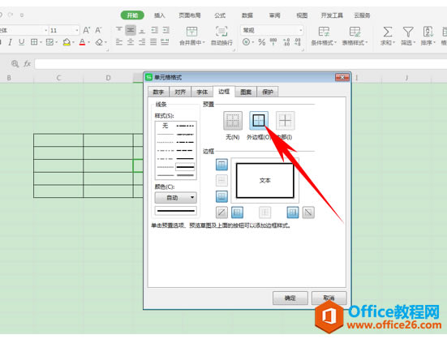Click the 求和 sum icon
This screenshot has width=447, height=339.
tap(387, 32)
